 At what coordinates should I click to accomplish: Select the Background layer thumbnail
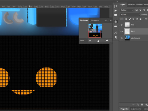click(127, 38)
